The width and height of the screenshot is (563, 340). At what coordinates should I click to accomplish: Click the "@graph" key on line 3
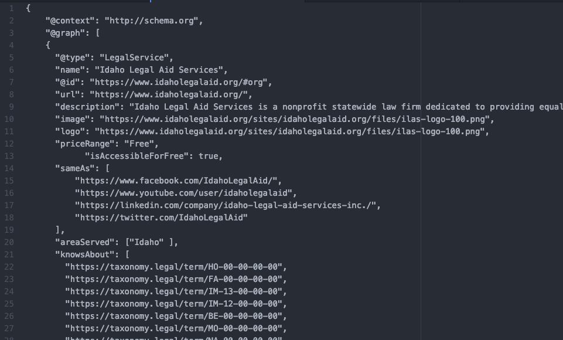coord(66,33)
